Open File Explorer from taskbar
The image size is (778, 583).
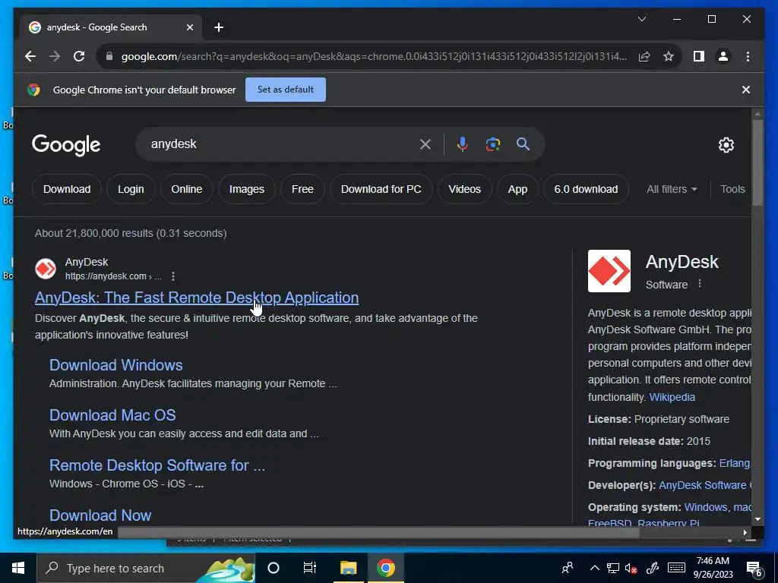348,568
